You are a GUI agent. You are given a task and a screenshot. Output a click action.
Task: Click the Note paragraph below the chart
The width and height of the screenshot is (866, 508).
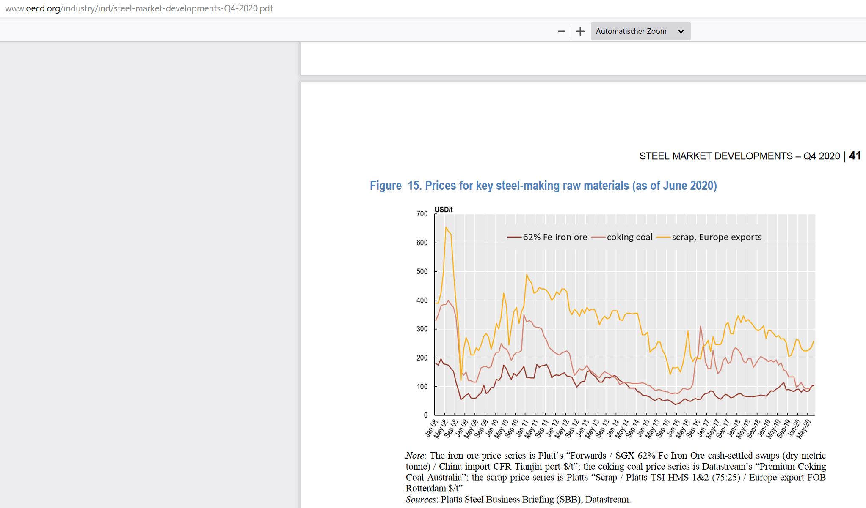point(615,472)
